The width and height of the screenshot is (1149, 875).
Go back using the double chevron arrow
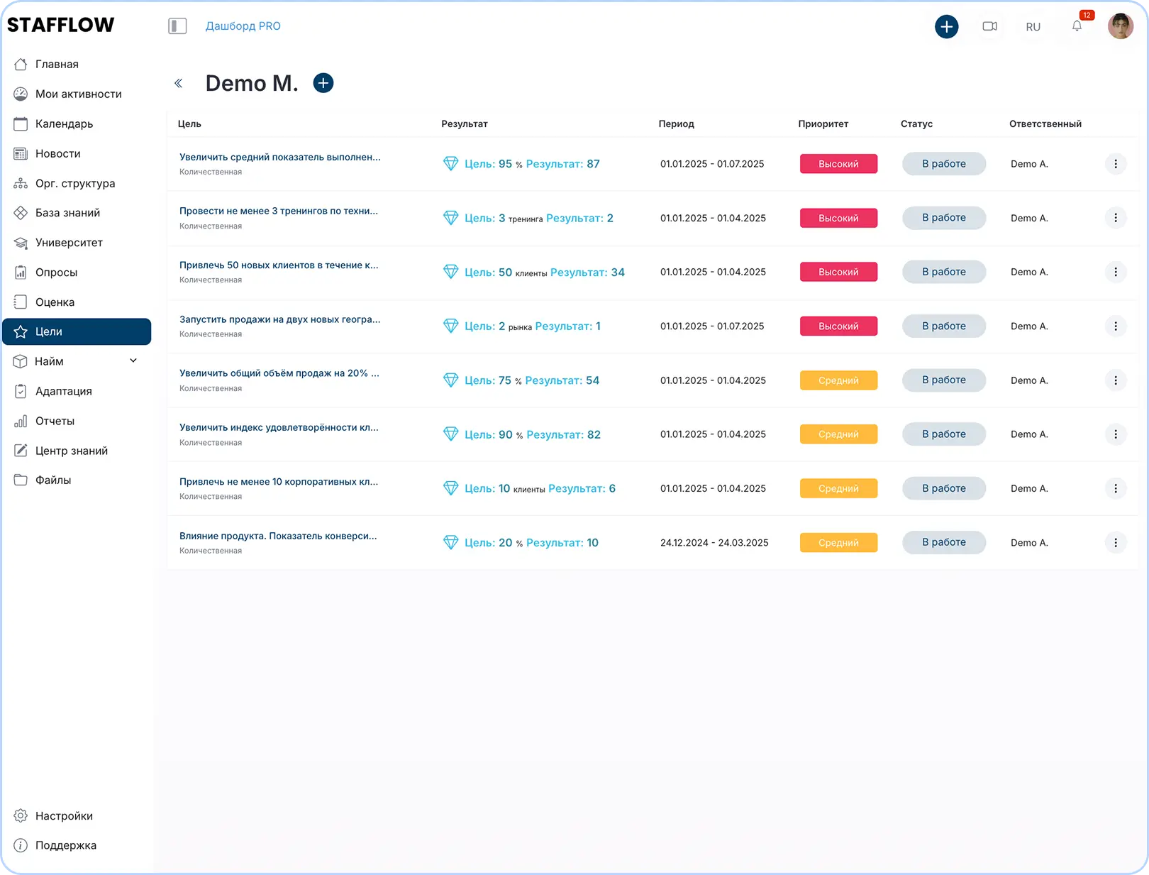pos(179,84)
